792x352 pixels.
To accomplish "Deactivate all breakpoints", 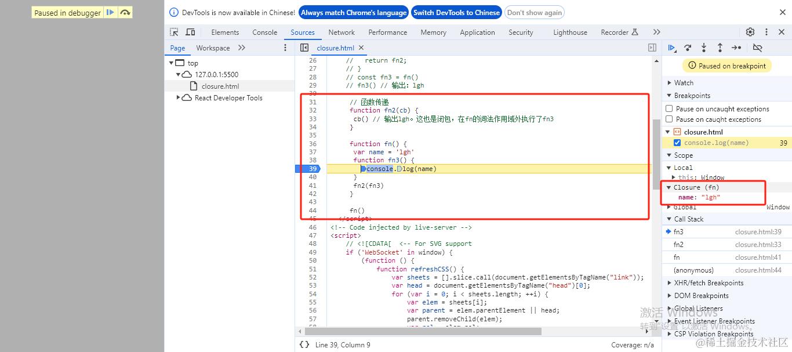I will click(x=757, y=48).
